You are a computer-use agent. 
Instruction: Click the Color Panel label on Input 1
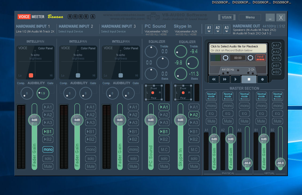pos(45,48)
